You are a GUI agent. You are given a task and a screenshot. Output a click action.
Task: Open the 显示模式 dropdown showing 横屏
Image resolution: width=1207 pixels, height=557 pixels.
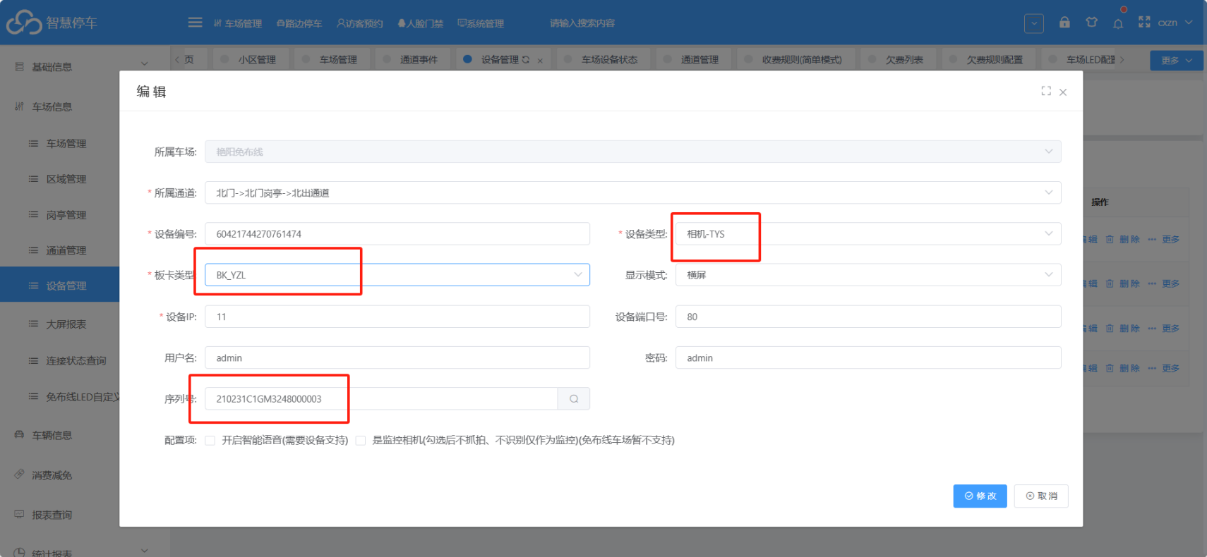868,275
